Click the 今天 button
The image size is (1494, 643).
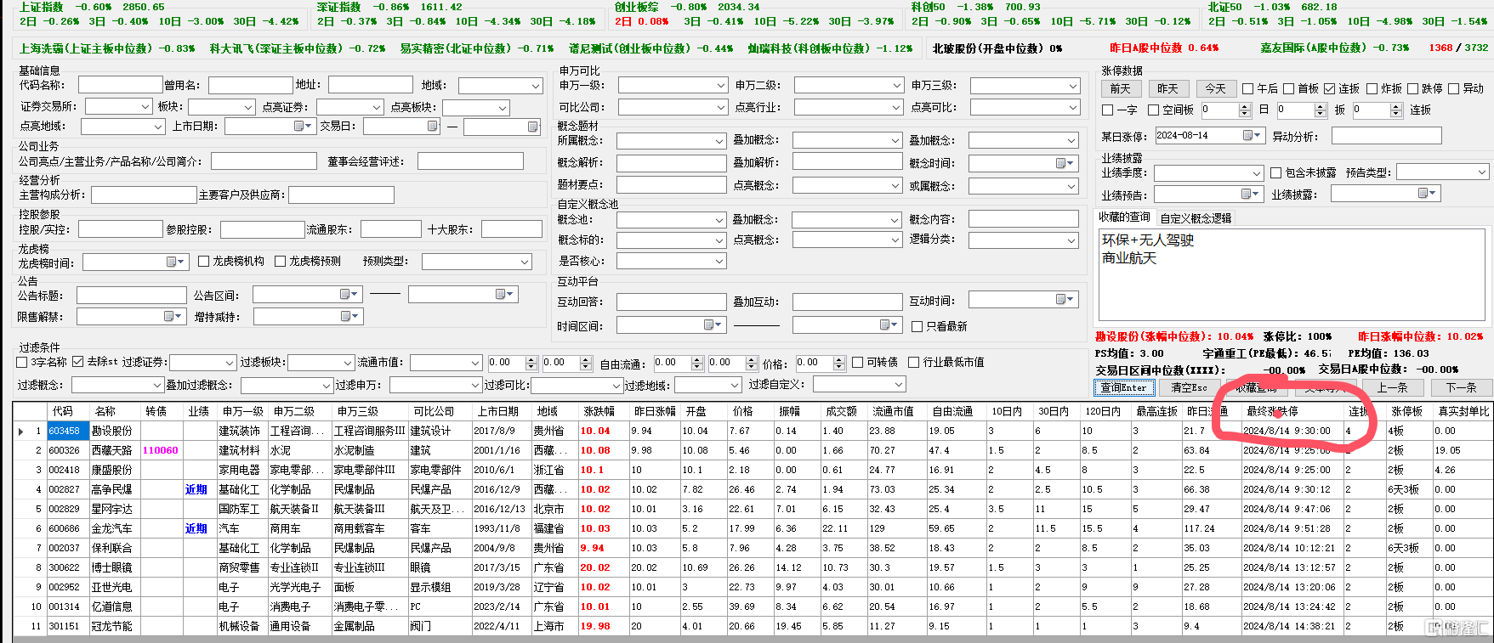pyautogui.click(x=1215, y=88)
